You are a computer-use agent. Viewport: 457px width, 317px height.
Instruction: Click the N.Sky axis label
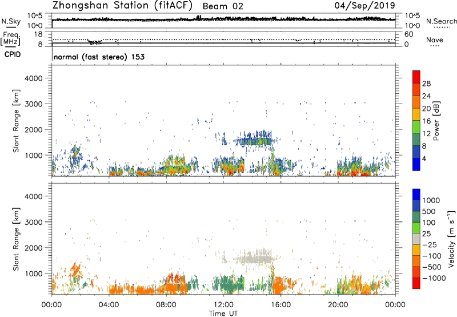click(x=11, y=22)
